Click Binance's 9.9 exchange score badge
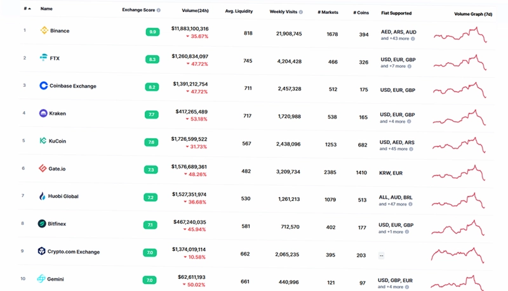Screen dimensions: 508x291 (x=152, y=32)
